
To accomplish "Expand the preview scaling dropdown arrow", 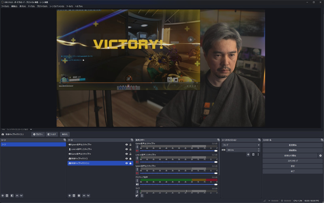I will coord(31,129).
